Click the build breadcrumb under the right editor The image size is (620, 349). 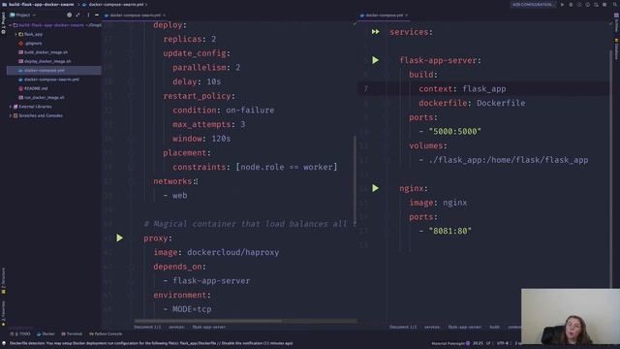[x=494, y=327]
